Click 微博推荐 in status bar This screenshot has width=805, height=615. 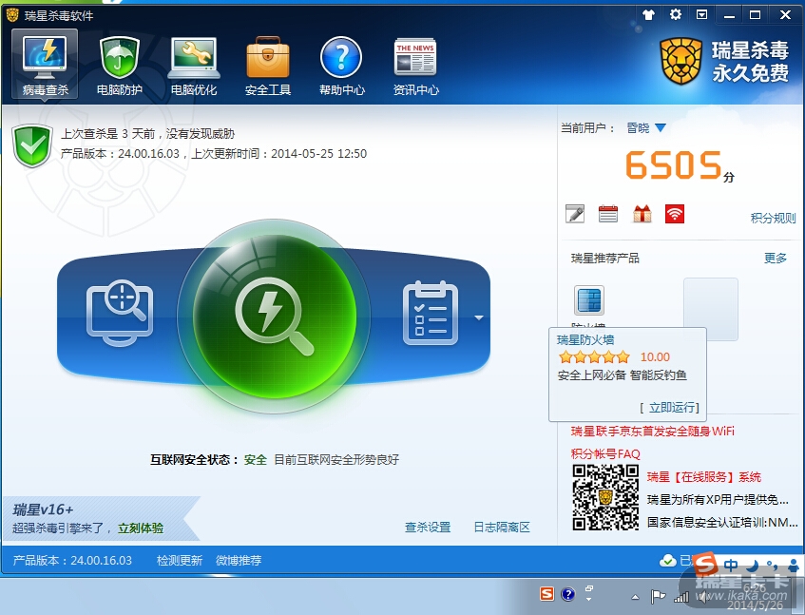pos(239,560)
